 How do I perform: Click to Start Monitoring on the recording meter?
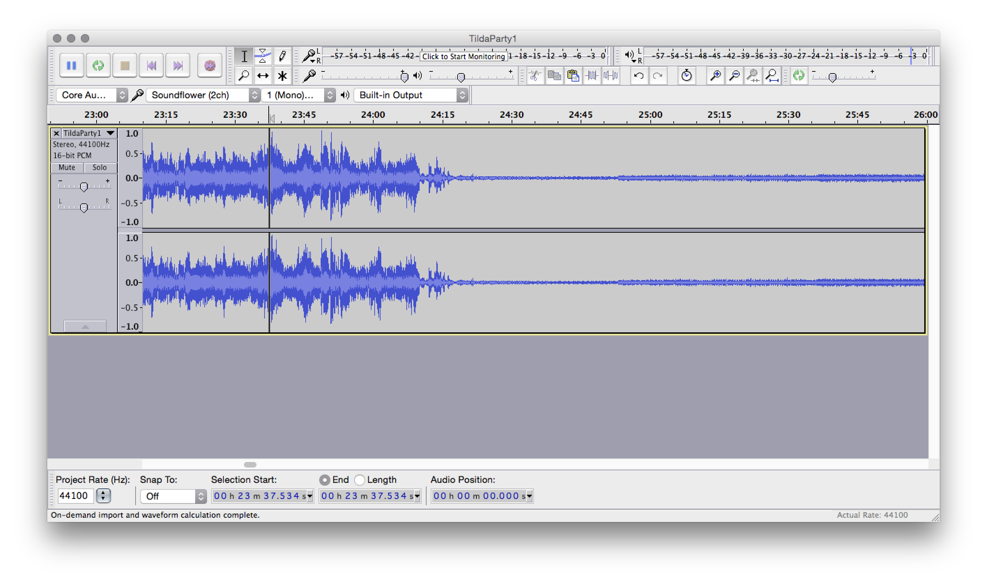(x=463, y=56)
